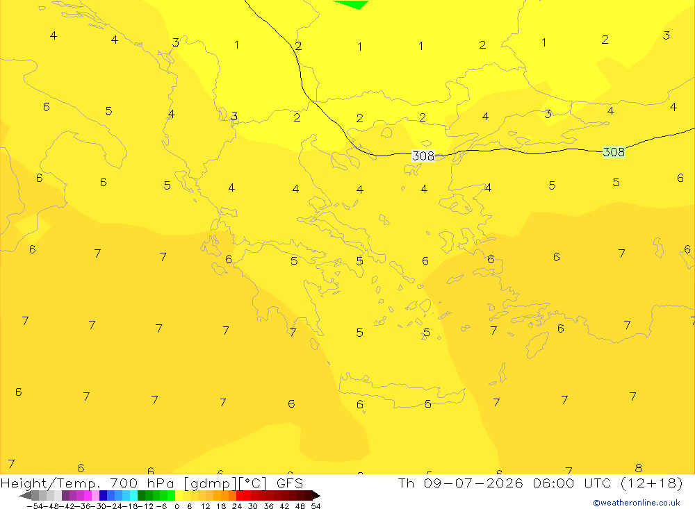The width and height of the screenshot is (695, 509).
Task: Click the '-54' legend scale label
Action: pos(35,506)
